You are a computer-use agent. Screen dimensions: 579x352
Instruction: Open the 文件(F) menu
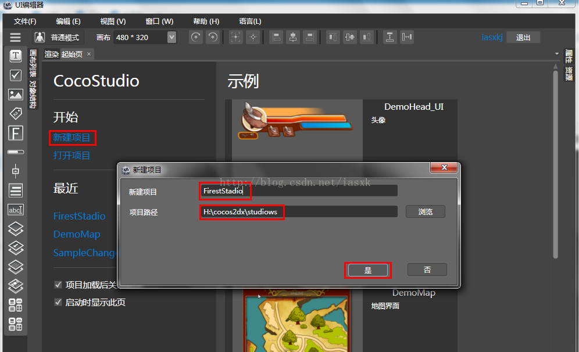click(x=25, y=21)
